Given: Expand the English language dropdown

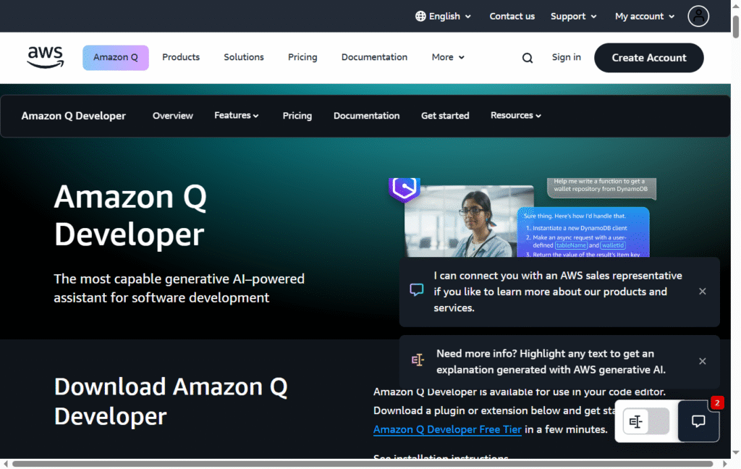Looking at the screenshot, I should 444,16.
